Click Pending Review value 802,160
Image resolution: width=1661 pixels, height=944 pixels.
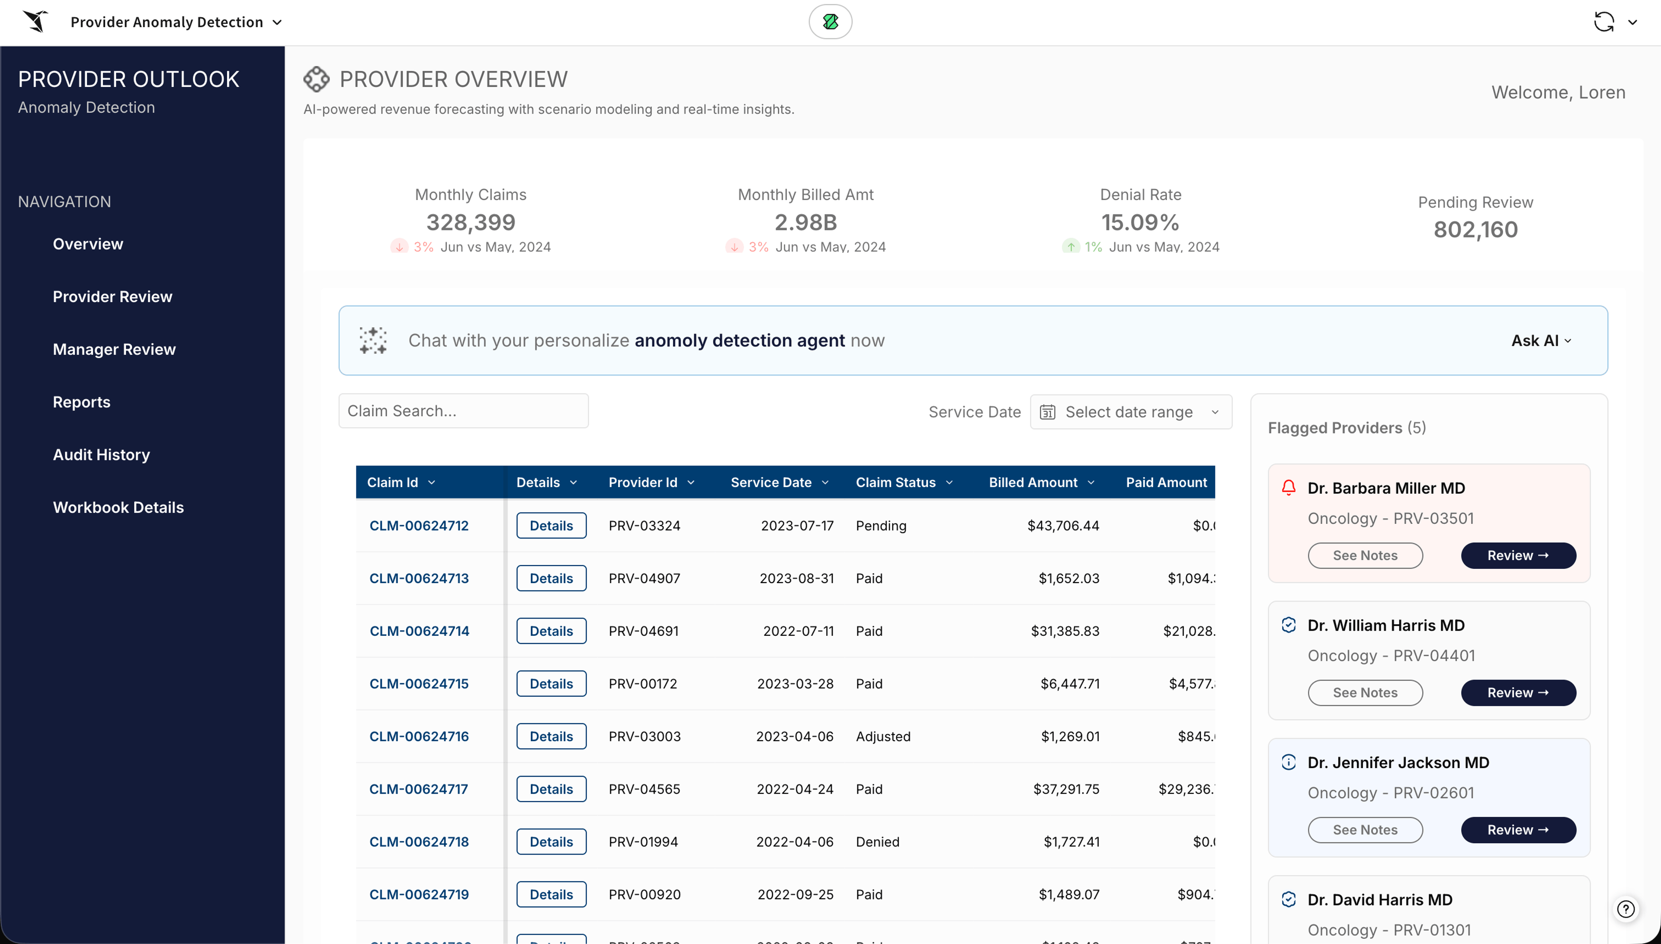tap(1475, 230)
